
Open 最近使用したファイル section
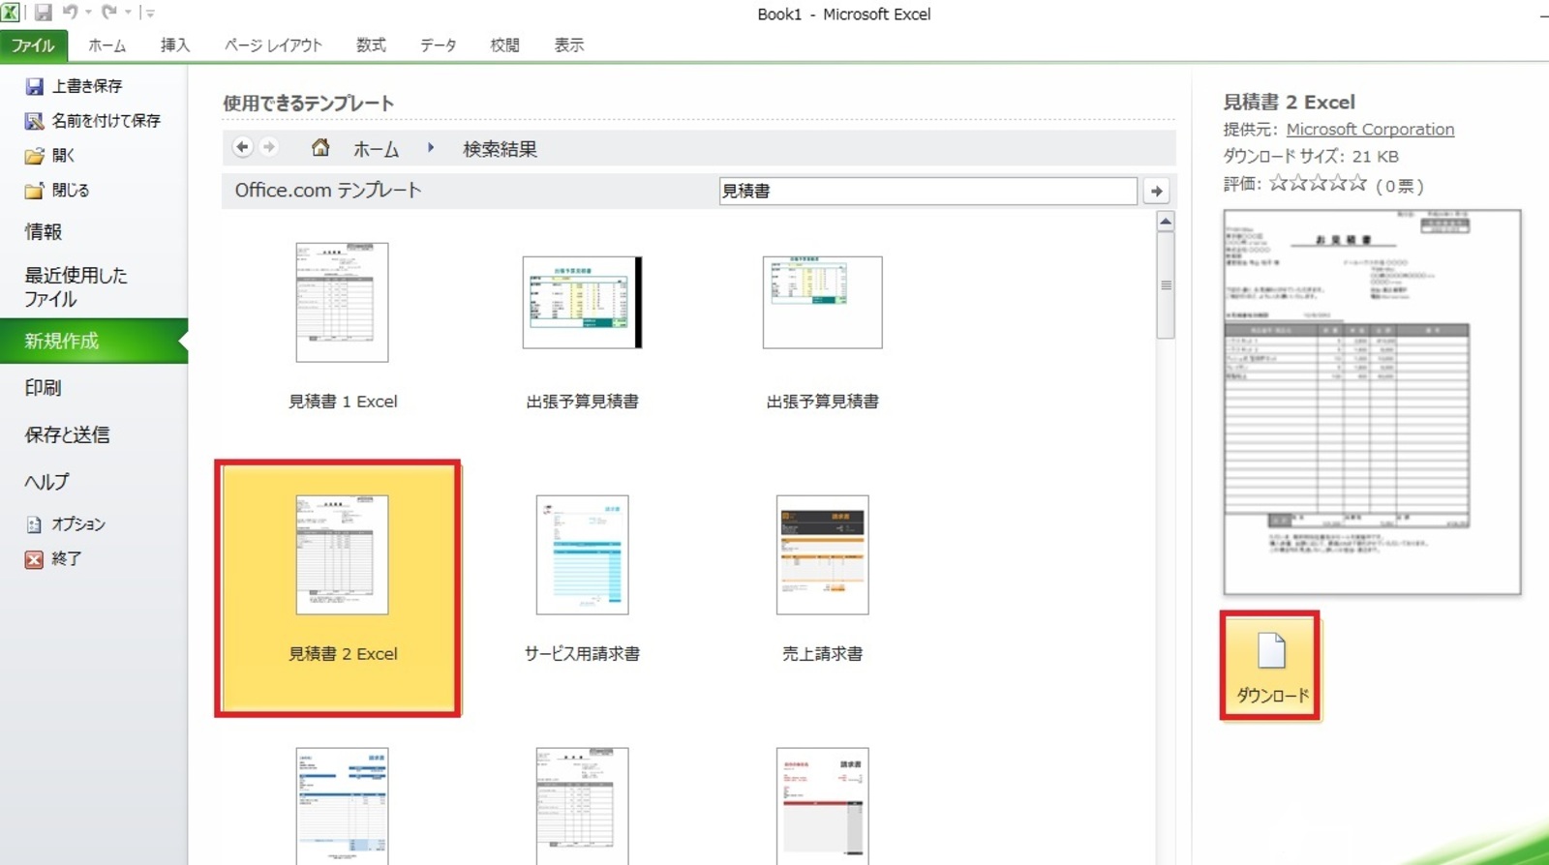tap(76, 287)
